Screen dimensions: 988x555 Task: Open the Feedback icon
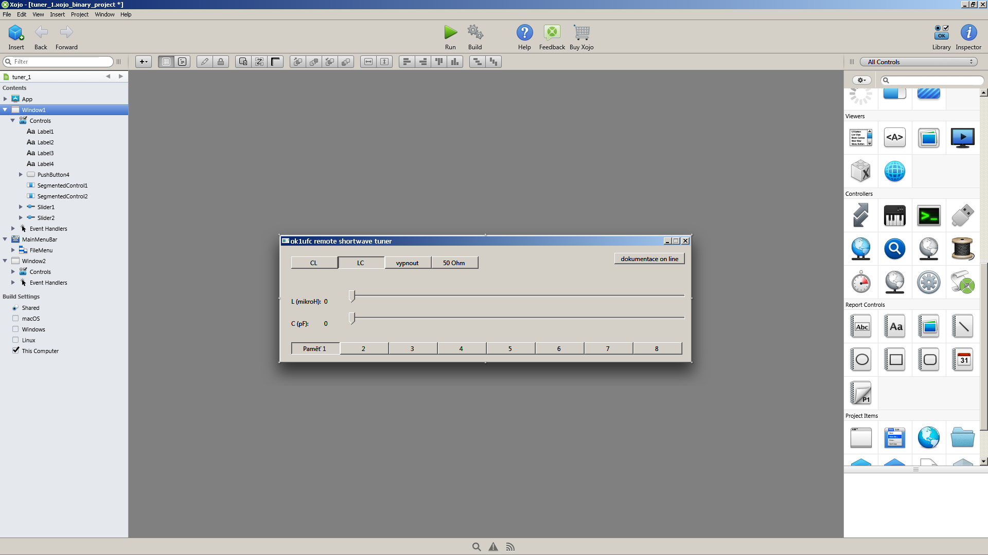click(x=552, y=33)
